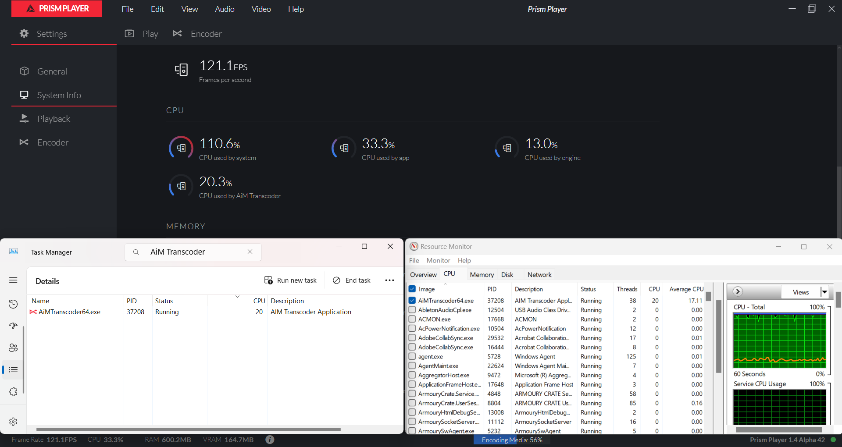842x447 pixels.
Task: Click CPU - Total usage graph
Action: 779,340
